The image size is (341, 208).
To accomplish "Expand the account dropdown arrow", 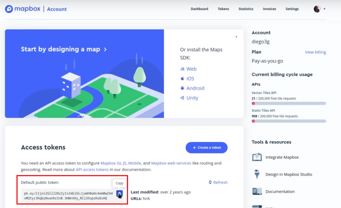I will coord(325,9).
